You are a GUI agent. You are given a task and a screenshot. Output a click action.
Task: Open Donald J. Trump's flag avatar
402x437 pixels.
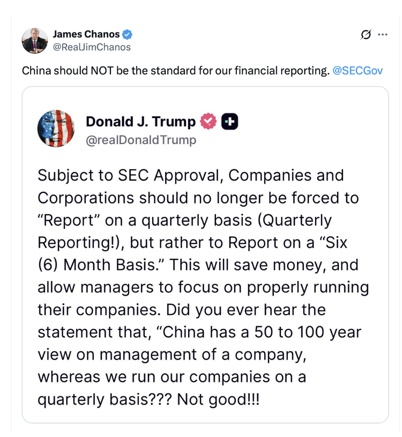pyautogui.click(x=56, y=129)
